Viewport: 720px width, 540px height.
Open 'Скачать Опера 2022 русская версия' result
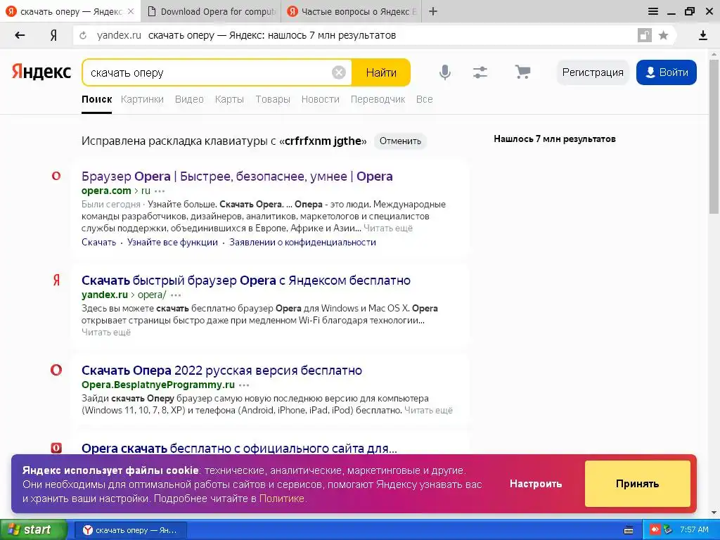click(221, 370)
